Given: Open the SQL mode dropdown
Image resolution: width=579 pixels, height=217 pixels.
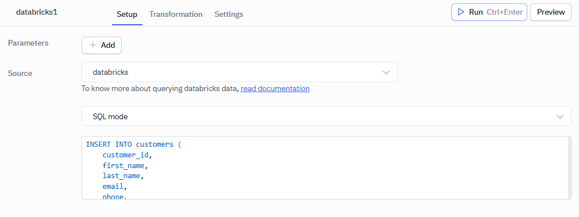Looking at the screenshot, I should [x=326, y=116].
